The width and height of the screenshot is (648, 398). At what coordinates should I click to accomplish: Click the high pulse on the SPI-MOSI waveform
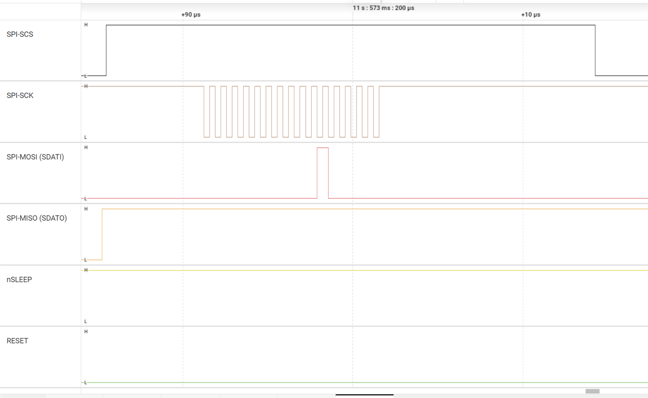(x=323, y=173)
